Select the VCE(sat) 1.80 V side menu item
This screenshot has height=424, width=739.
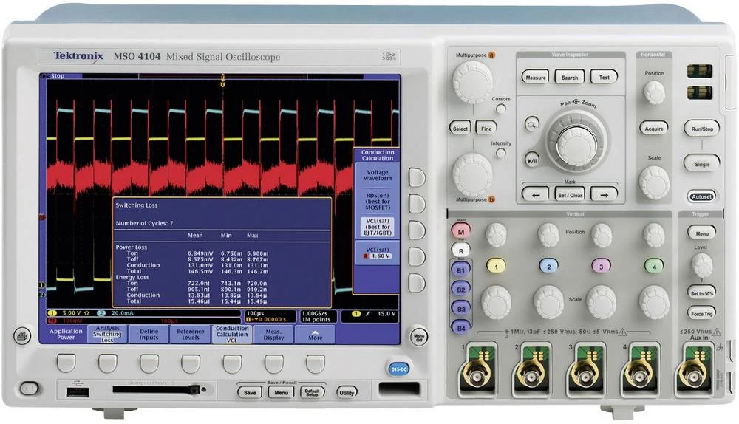coord(377,253)
